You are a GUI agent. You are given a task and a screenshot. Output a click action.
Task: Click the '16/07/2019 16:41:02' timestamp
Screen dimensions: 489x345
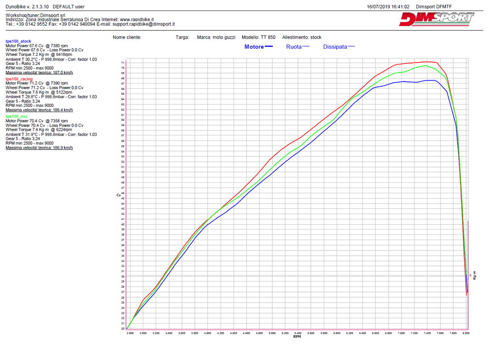pyautogui.click(x=388, y=7)
